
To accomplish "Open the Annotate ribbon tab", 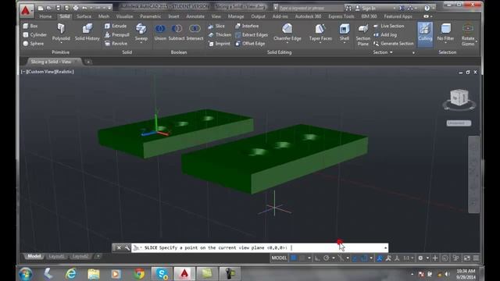I will click(195, 16).
